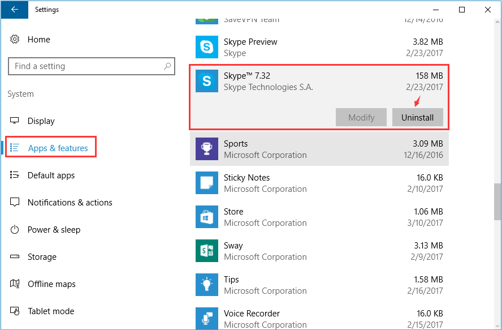This screenshot has height=330, width=502.
Task: Click the Default apps icon
Action: click(15, 175)
